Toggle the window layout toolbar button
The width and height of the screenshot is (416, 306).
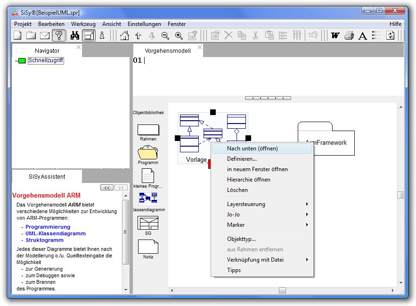(x=89, y=35)
